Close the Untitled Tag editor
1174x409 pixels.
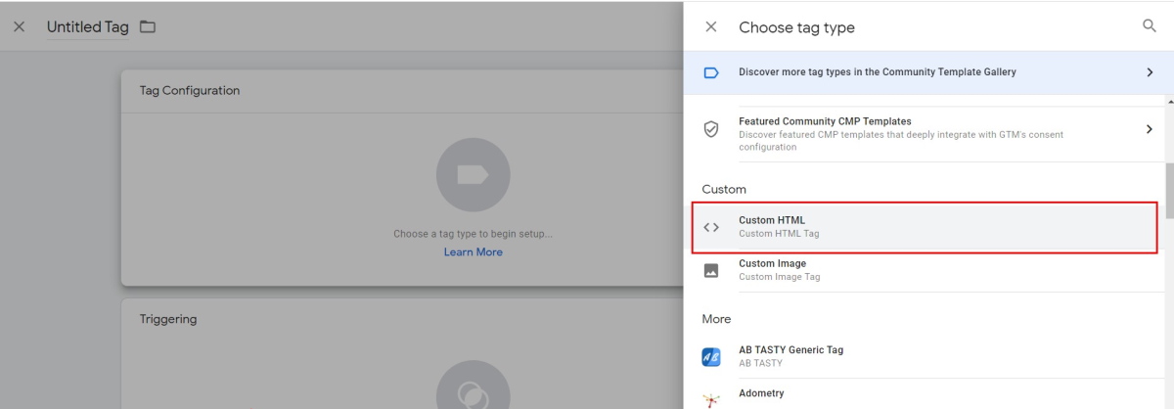(x=20, y=26)
